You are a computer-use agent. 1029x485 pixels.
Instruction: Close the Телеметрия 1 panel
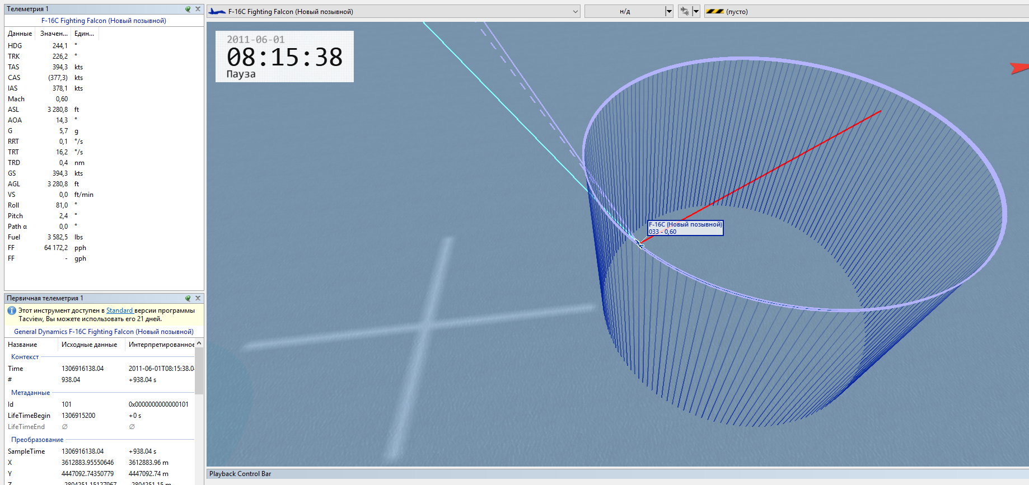(x=198, y=9)
